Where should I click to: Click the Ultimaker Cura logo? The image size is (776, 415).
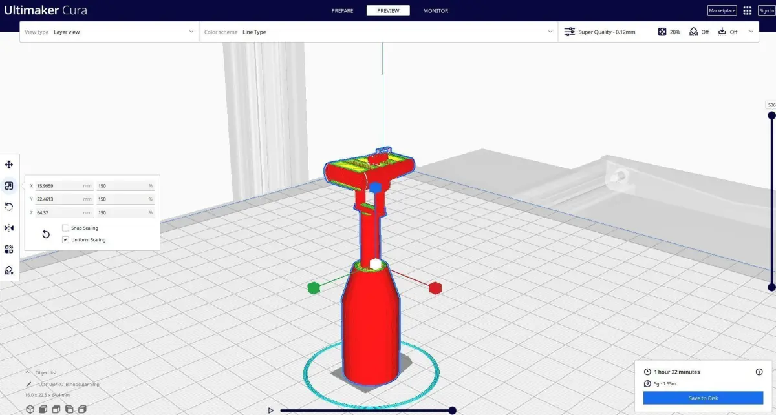pos(45,10)
